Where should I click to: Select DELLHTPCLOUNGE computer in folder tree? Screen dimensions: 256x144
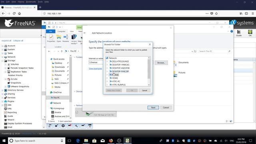coord(120,61)
